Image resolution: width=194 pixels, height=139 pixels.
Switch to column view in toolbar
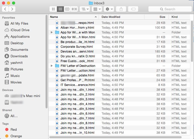click(x=67, y=9)
